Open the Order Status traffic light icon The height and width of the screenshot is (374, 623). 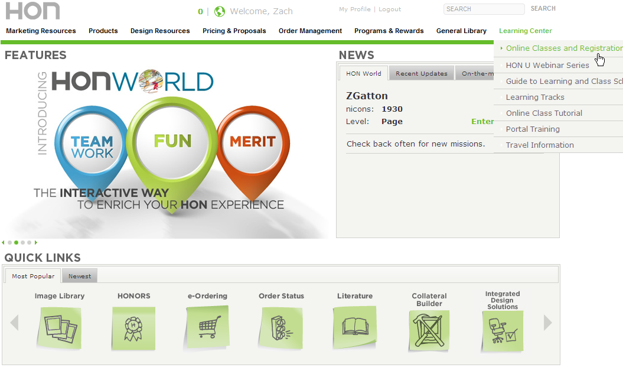280,329
